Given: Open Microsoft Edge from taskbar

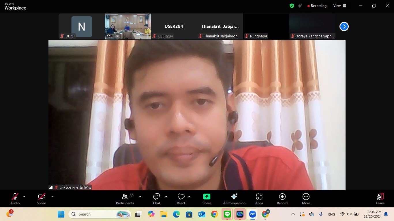Looking at the screenshot, I should click(177, 214).
